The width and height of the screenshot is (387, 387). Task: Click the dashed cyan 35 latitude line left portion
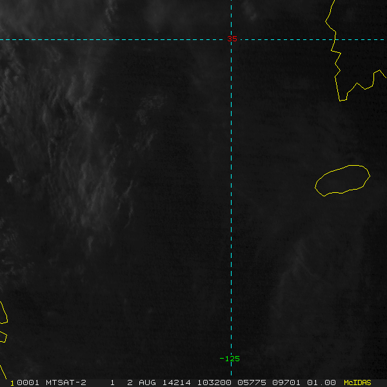(x=111, y=39)
